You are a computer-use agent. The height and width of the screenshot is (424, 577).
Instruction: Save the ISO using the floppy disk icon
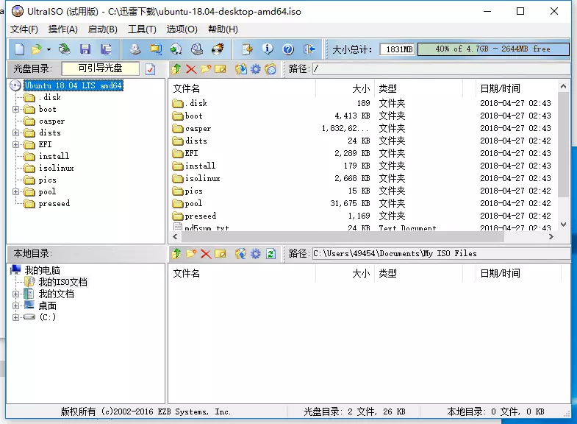(85, 49)
